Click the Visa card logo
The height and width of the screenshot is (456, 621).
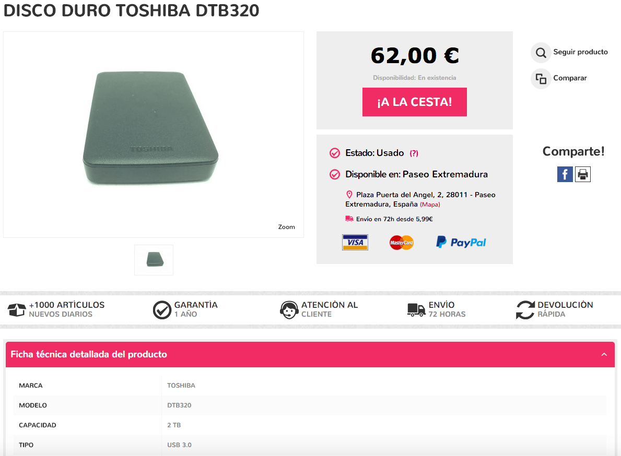click(355, 242)
